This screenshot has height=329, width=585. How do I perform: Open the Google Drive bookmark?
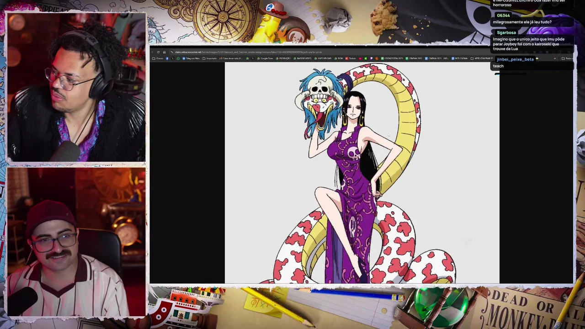click(x=265, y=58)
